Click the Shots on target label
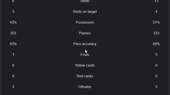 [x=85, y=12]
